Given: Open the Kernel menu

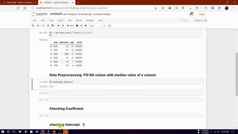Looking at the screenshot, I should coord(79,20).
